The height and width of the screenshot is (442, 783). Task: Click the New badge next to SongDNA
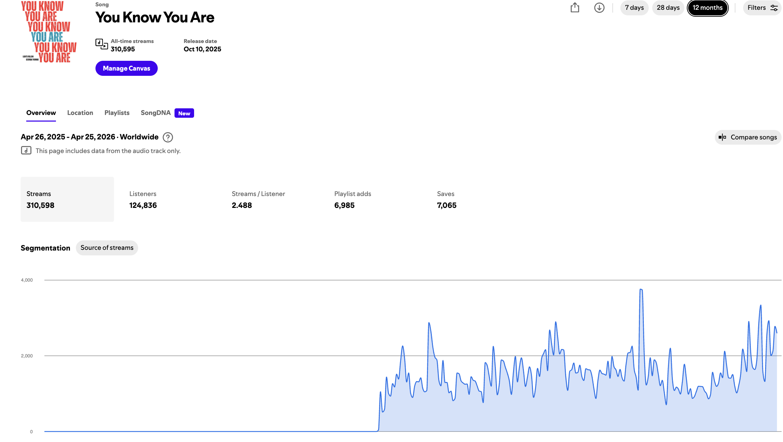coord(184,113)
